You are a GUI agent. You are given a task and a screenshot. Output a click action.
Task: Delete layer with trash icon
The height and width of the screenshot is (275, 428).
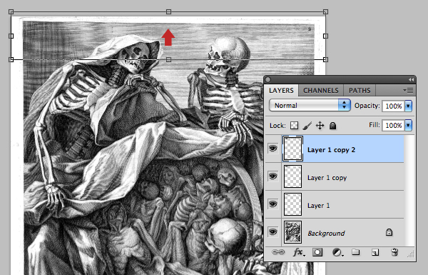[394, 251]
